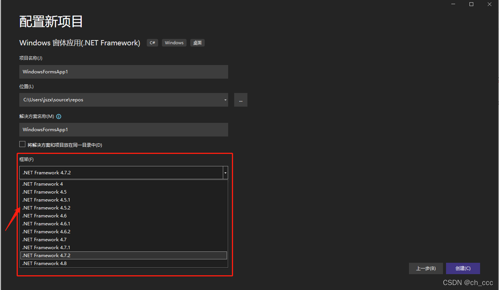
Task: Click the 项目名称(J) label
Action: 31,58
